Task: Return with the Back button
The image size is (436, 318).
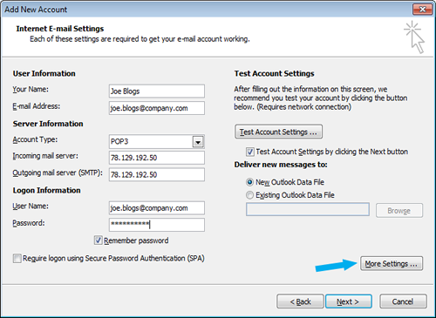Action: 300,301
